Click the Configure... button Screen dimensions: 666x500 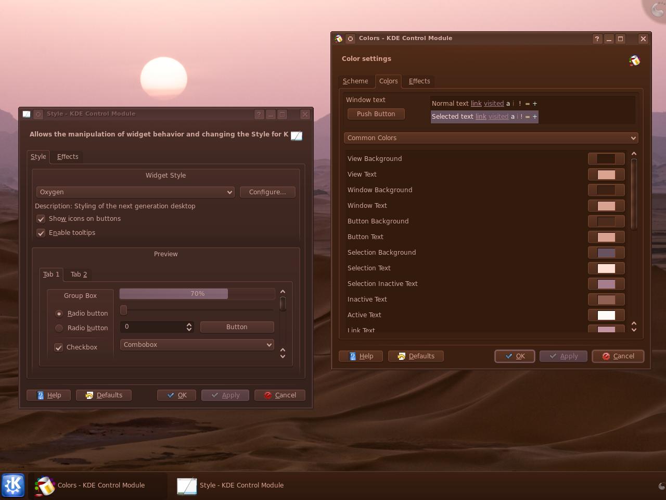coord(267,192)
